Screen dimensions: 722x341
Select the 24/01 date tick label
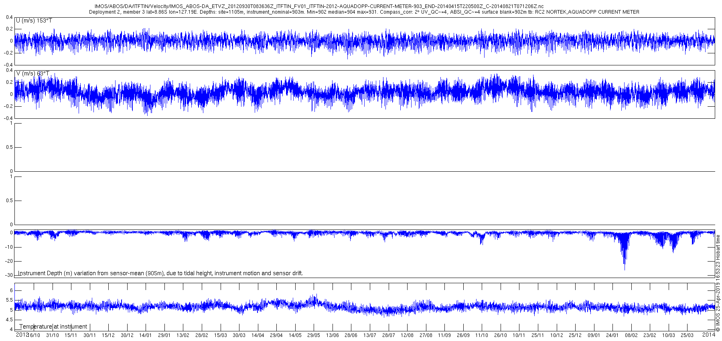pyautogui.click(x=612, y=335)
